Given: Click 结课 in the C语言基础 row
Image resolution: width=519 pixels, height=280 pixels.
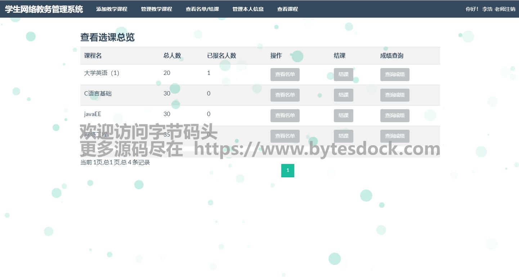Looking at the screenshot, I should (343, 95).
